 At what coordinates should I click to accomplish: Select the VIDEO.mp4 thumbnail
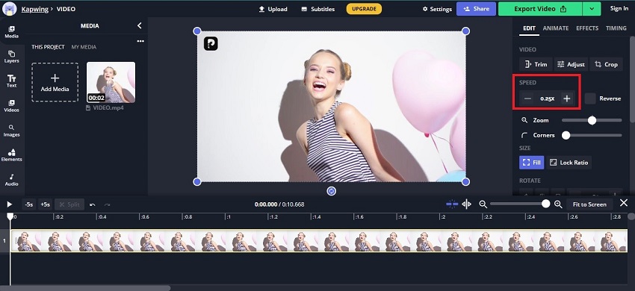111,82
